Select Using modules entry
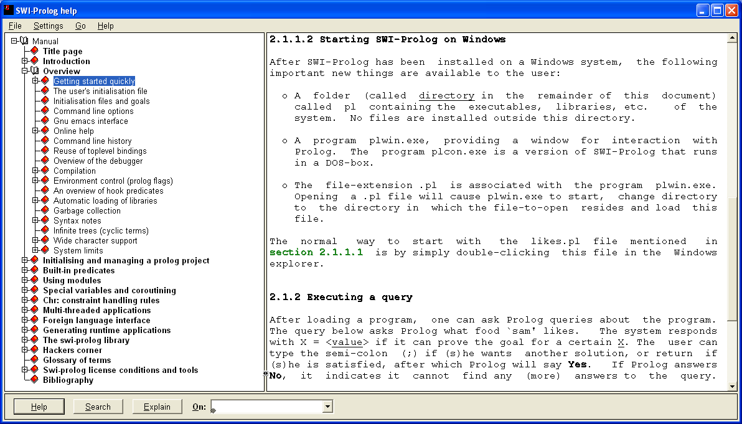 click(72, 280)
